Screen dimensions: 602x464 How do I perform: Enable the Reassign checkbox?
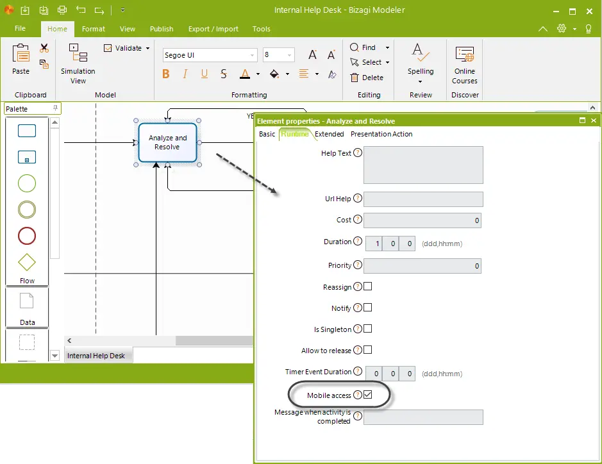click(368, 286)
